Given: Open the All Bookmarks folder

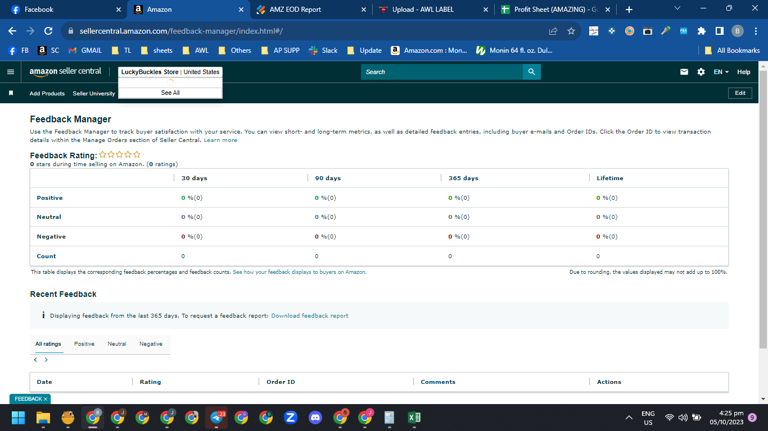Looking at the screenshot, I should (733, 50).
